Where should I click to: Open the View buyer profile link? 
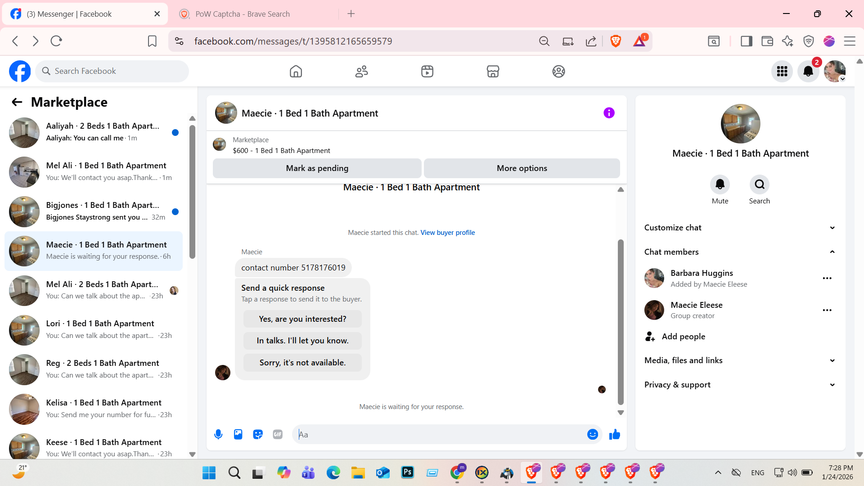point(447,233)
